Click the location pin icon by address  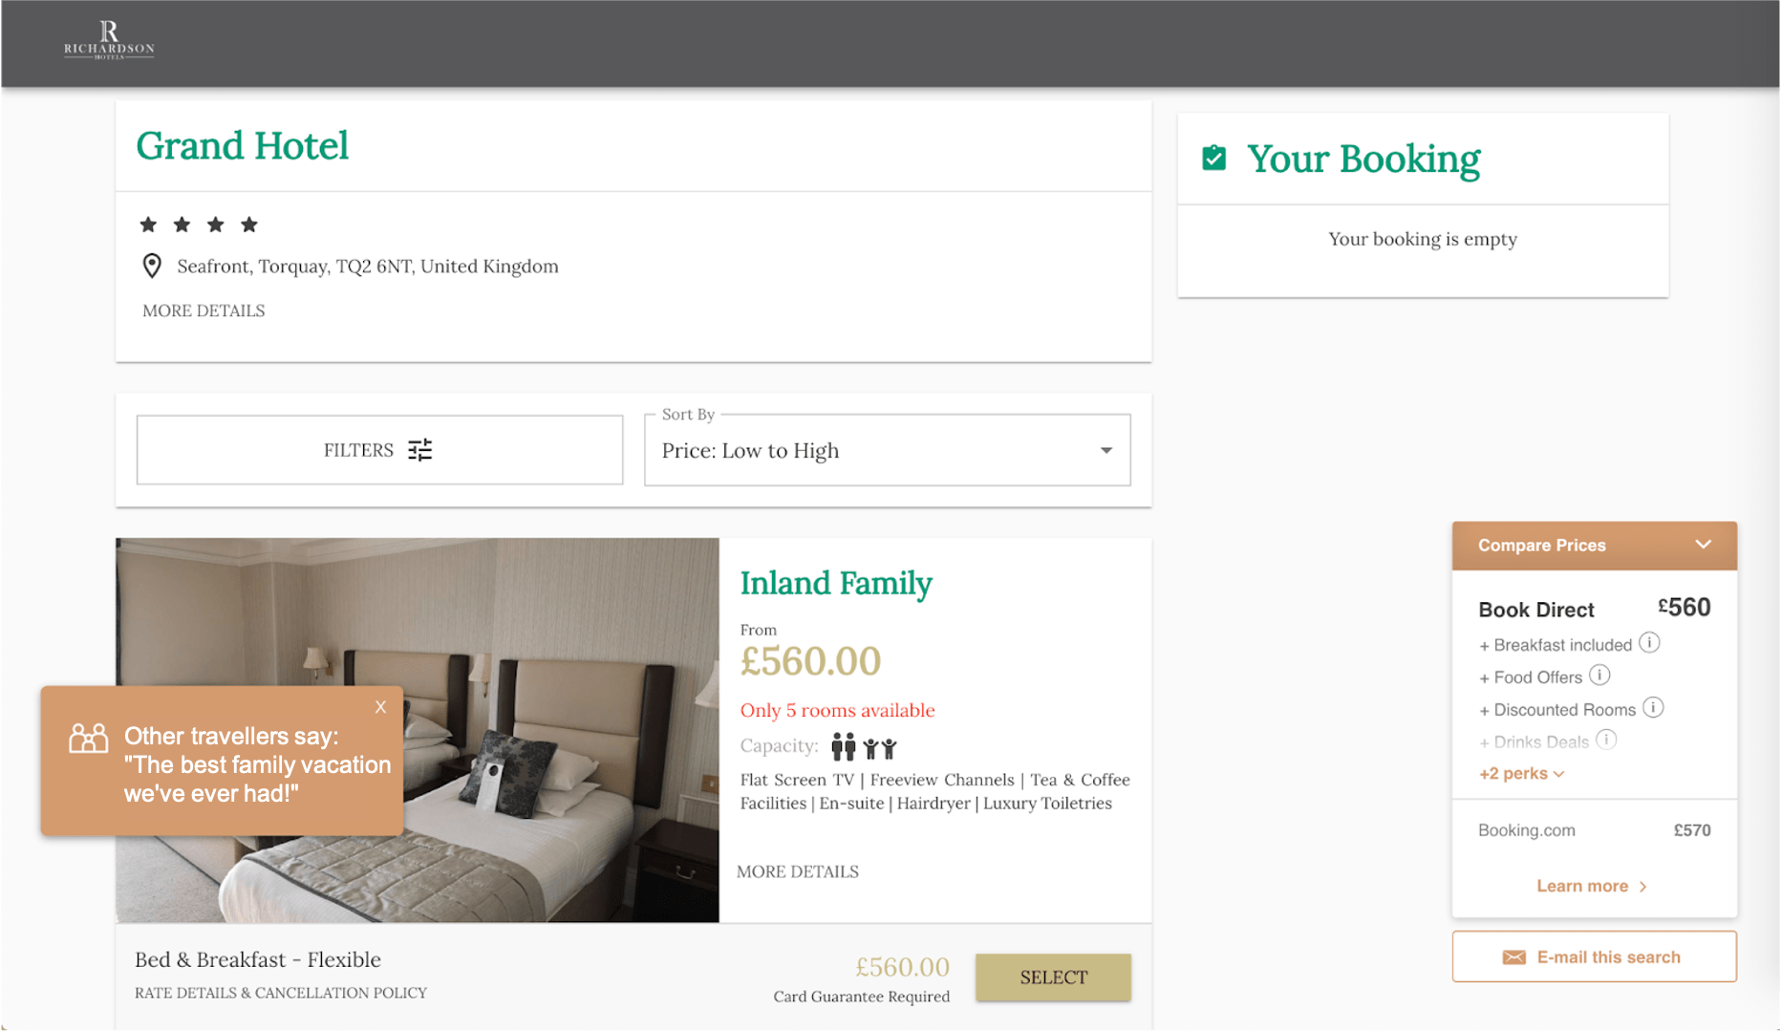click(152, 266)
